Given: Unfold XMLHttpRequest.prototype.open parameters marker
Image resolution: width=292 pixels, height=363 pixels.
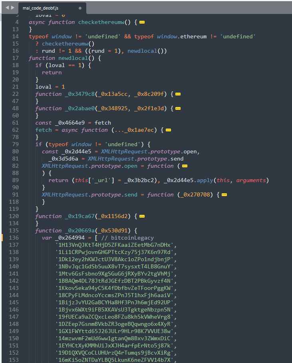Looking at the screenshot, I should [185, 166].
